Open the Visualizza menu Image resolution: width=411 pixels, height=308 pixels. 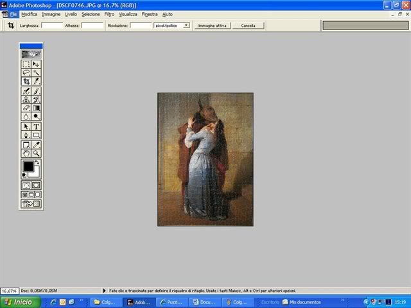128,14
